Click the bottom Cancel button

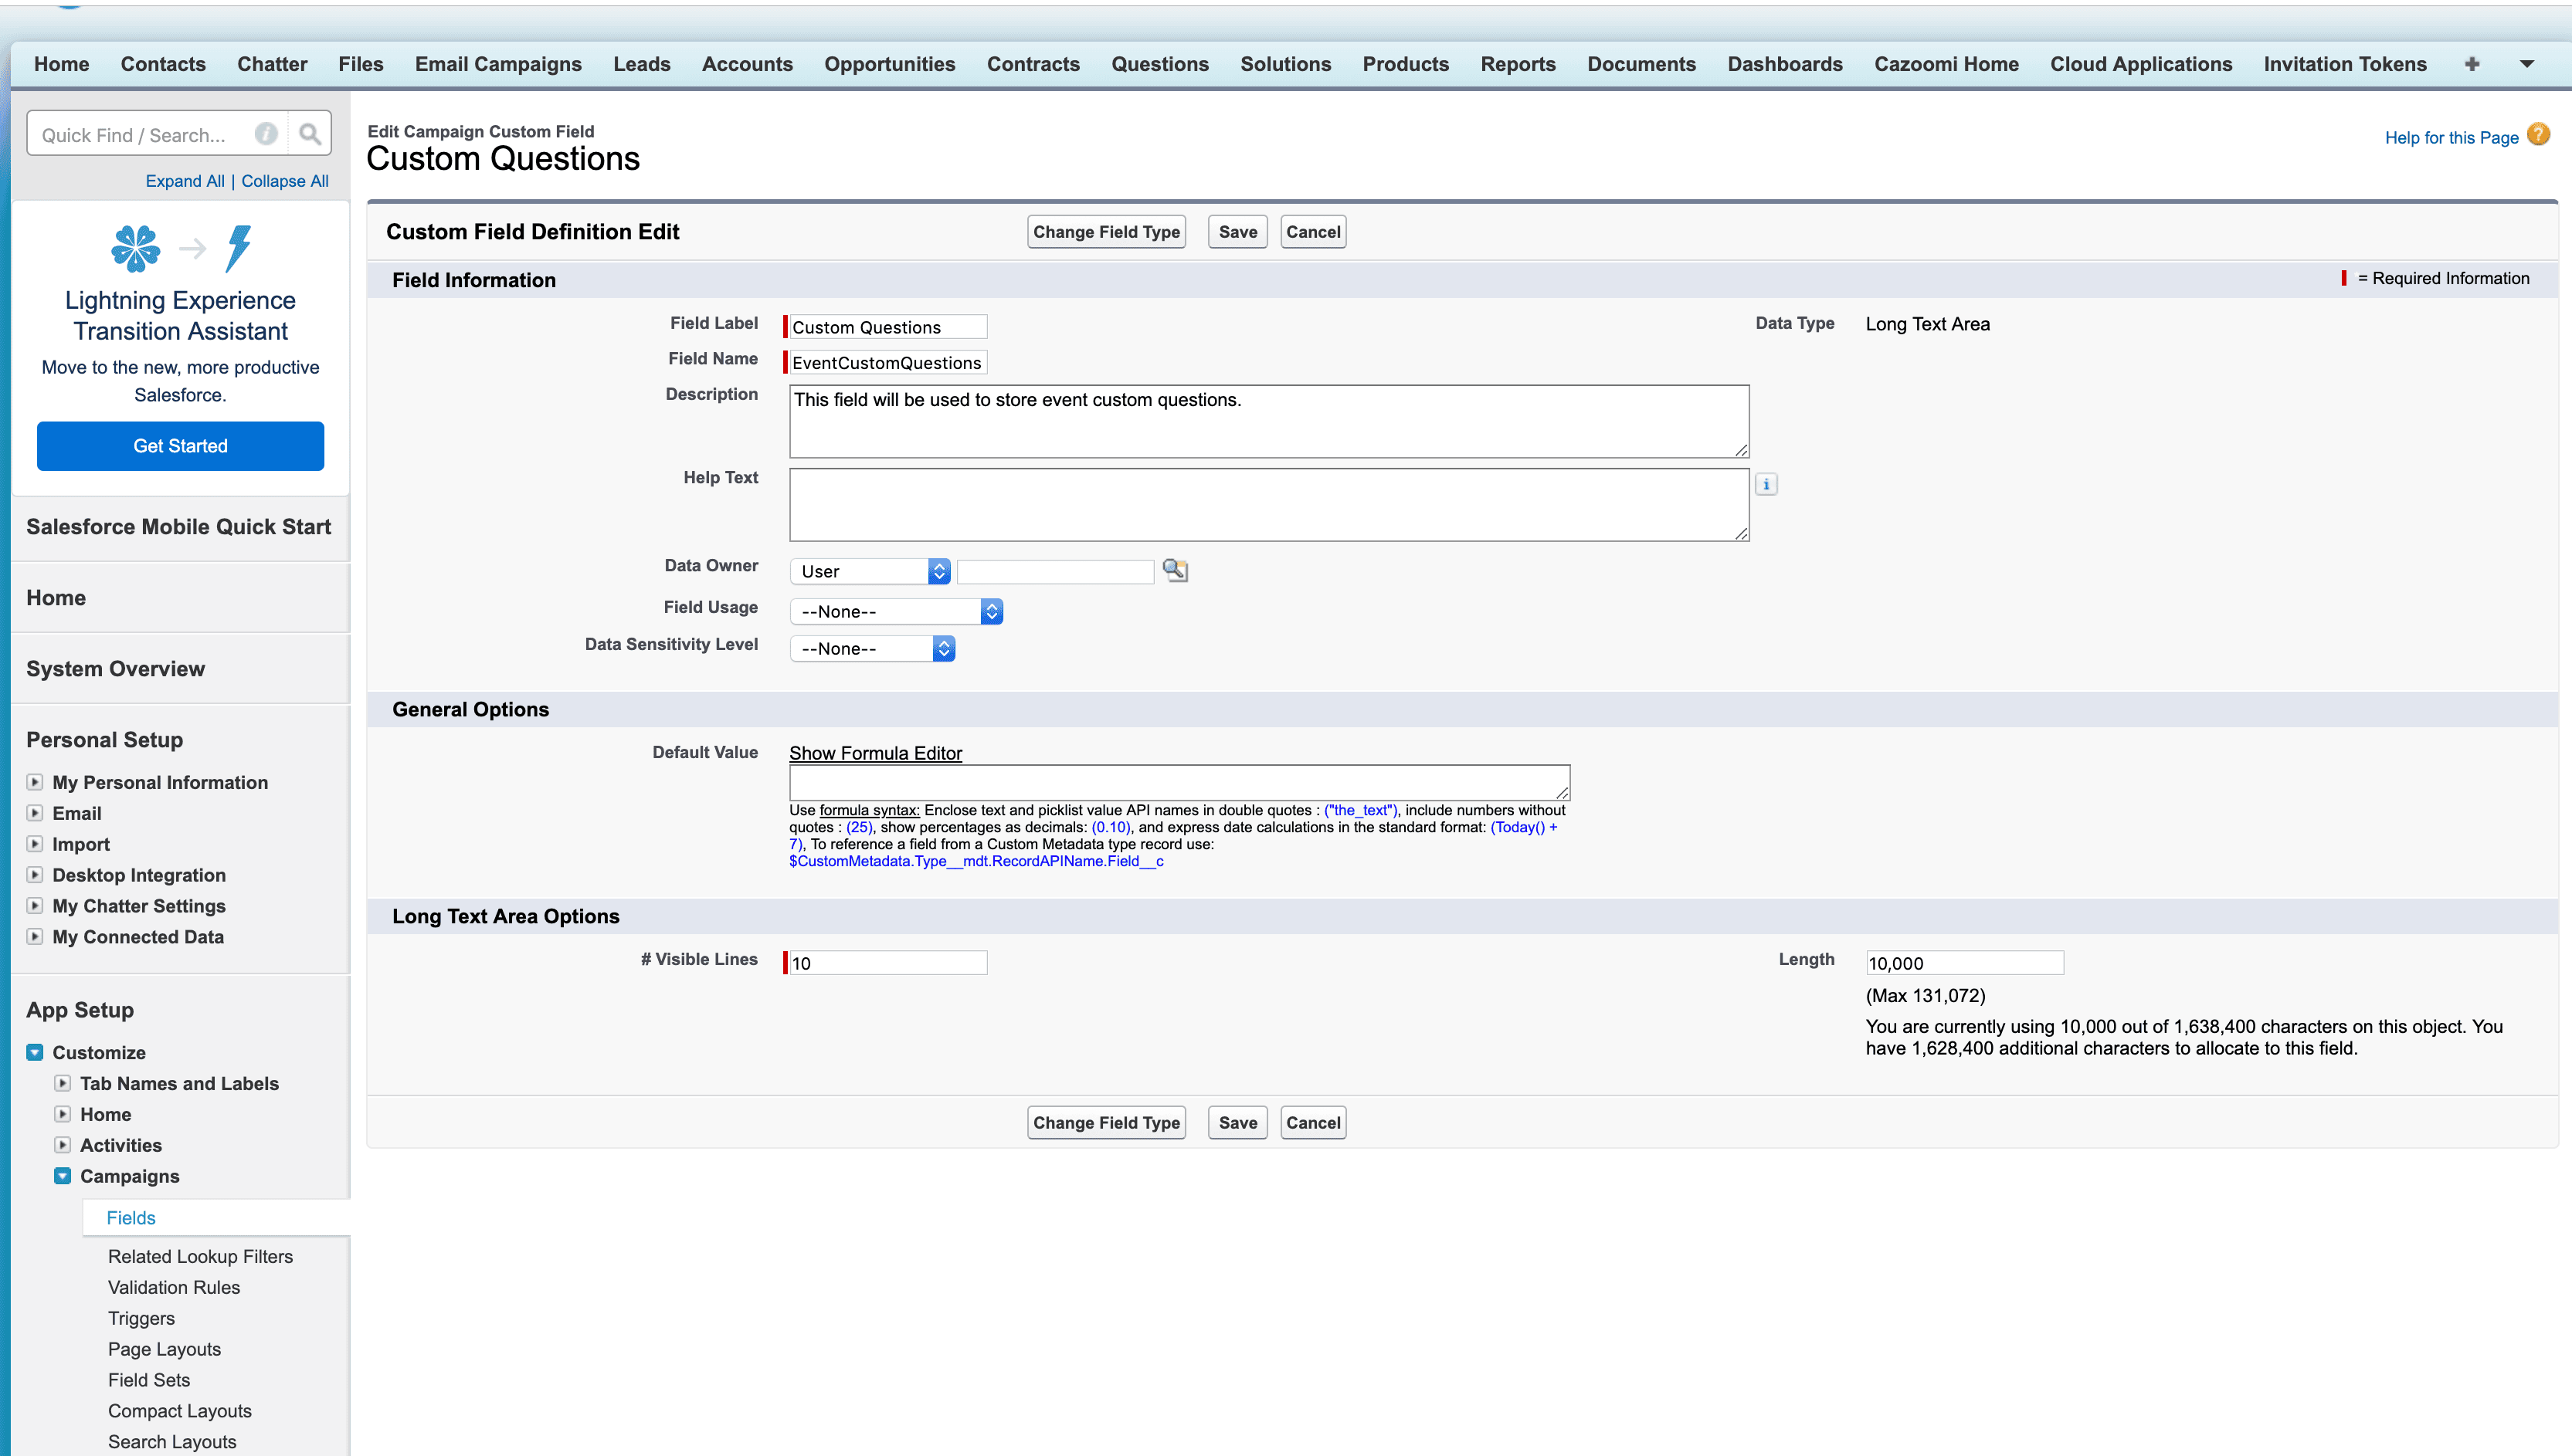(1312, 1123)
